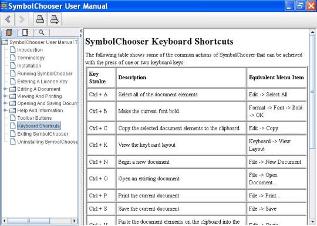Viewport: 317px width, 226px height.
Task: Click the content pane scroll up arrow
Action: 312,32
